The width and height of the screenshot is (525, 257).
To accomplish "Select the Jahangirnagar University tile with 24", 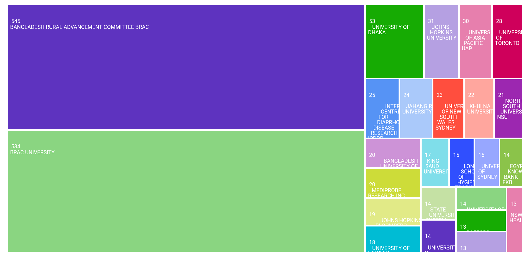I will (416, 108).
